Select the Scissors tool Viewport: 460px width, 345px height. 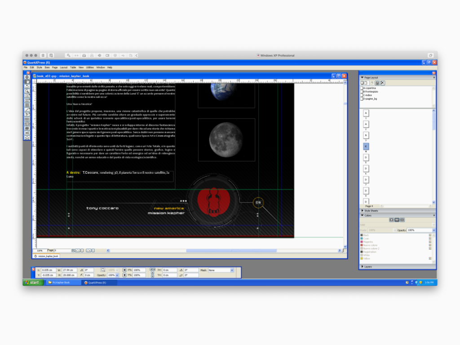pos(27,133)
